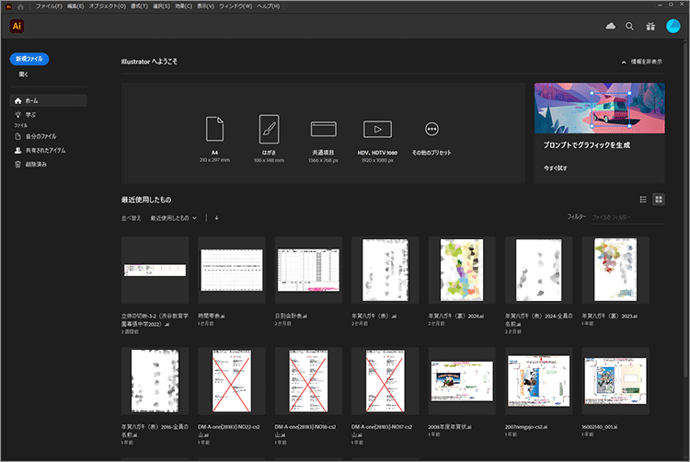Click the 16002140_001.ai file name

coord(600,427)
